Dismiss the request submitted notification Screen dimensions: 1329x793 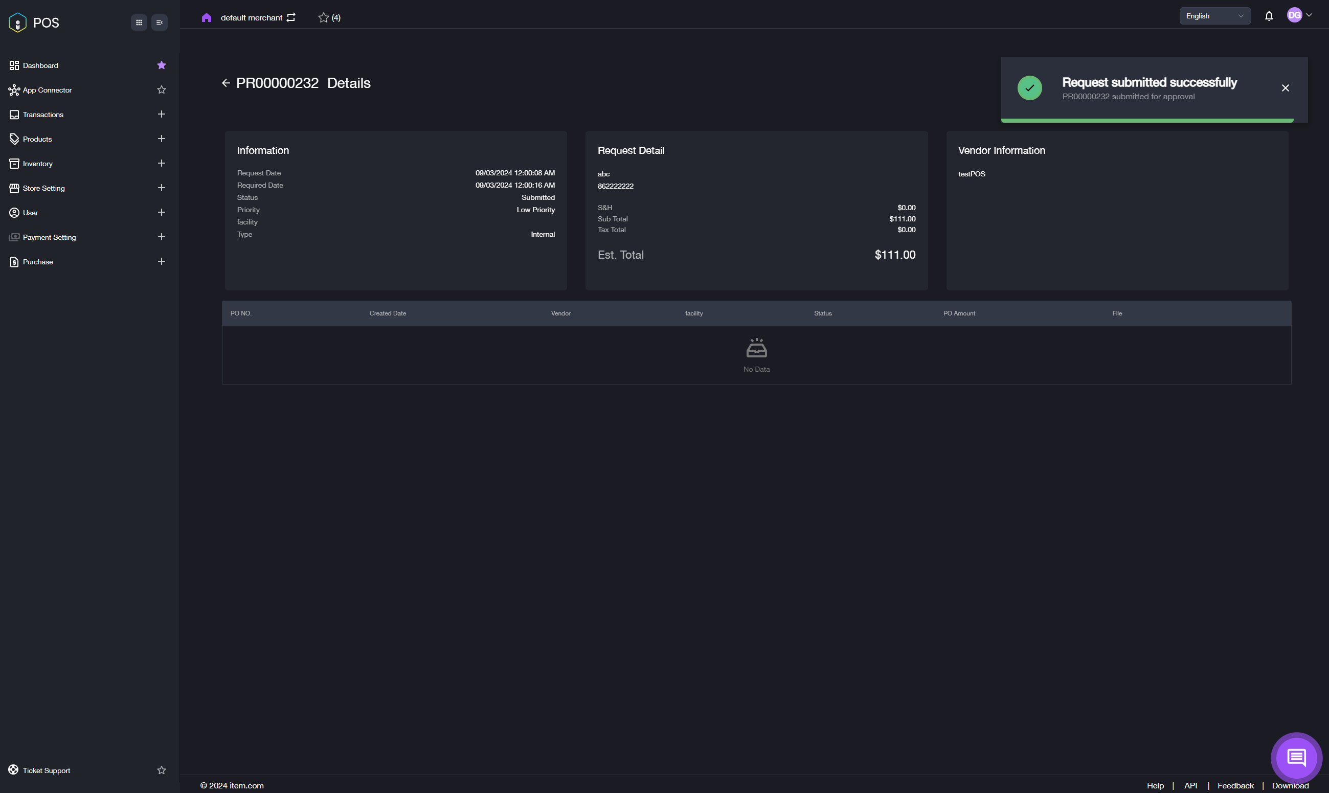(x=1285, y=88)
